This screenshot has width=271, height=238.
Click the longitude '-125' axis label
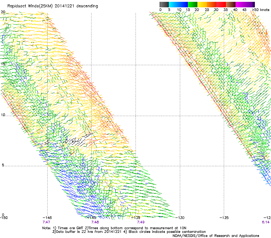coord(224,218)
